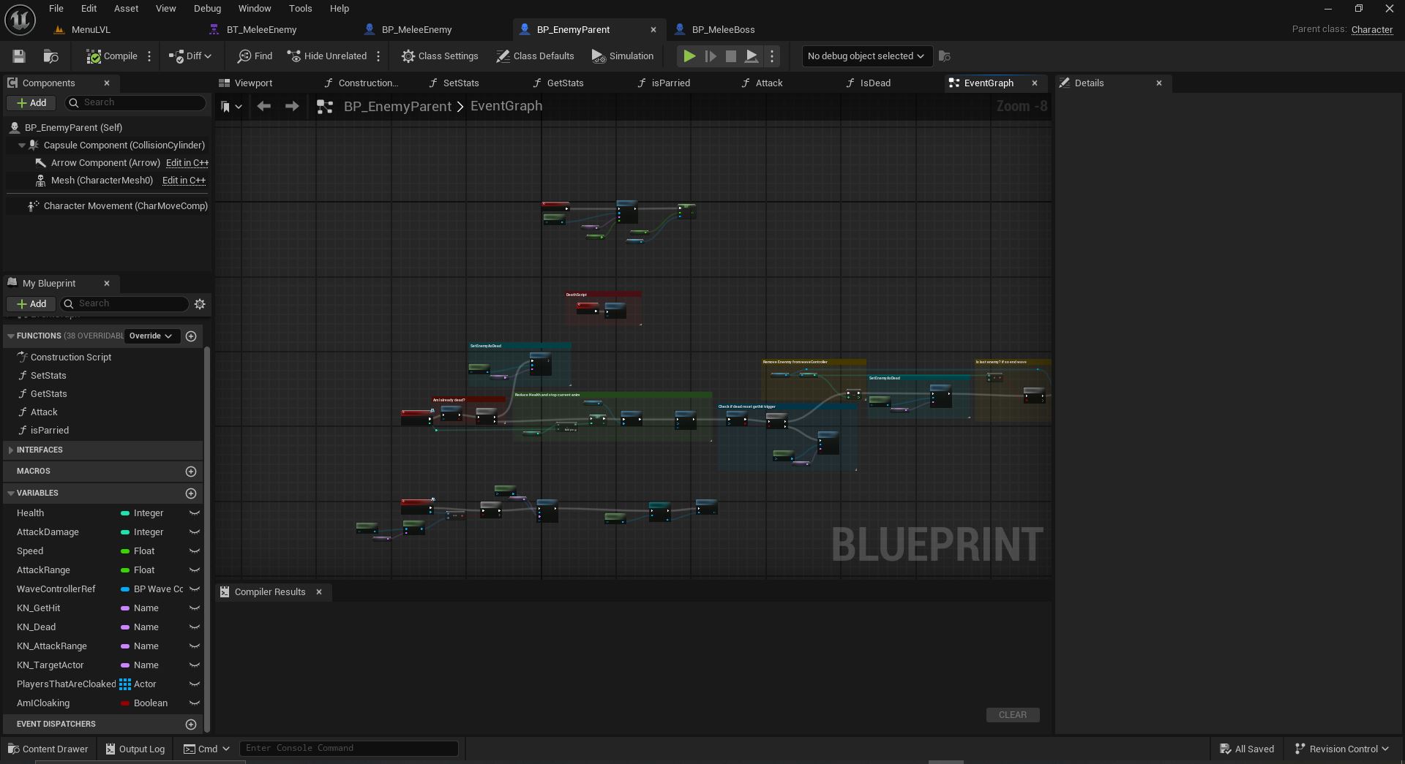The height and width of the screenshot is (764, 1405).
Task: Click the eject/possess play button
Action: point(751,56)
